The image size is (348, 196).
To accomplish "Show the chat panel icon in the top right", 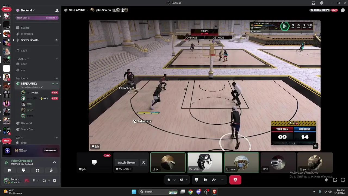I will (x=343, y=10).
